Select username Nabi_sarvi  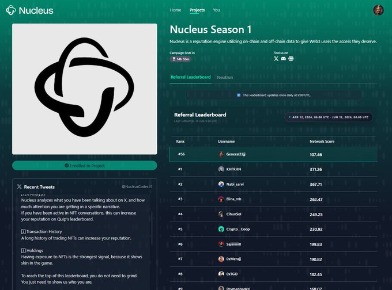pyautogui.click(x=235, y=184)
